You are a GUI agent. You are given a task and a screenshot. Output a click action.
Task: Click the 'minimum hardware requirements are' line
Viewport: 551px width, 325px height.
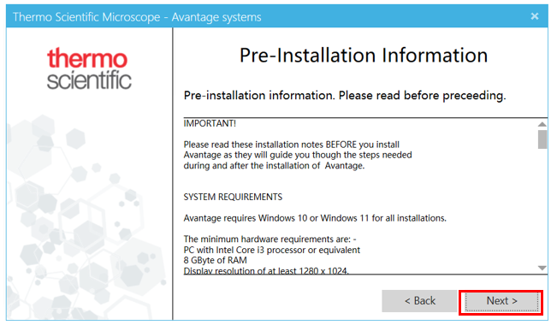click(270, 239)
